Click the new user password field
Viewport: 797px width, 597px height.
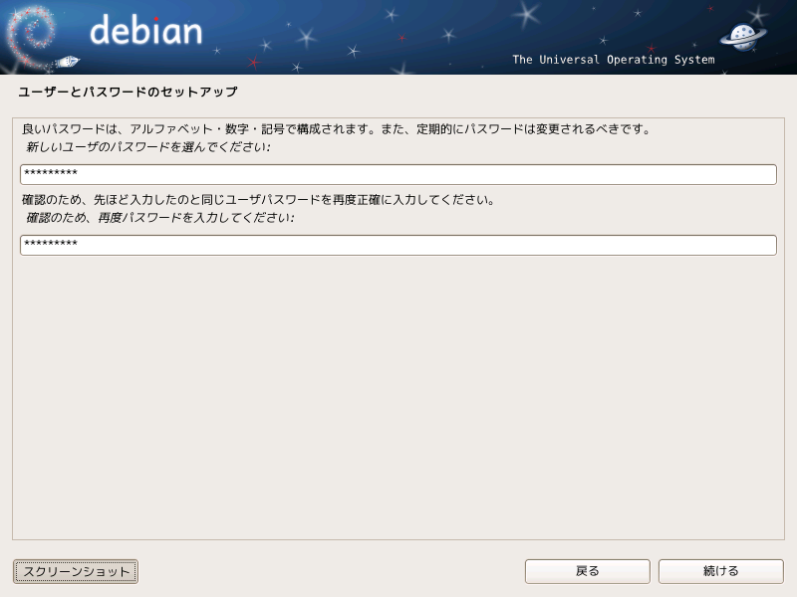398,175
